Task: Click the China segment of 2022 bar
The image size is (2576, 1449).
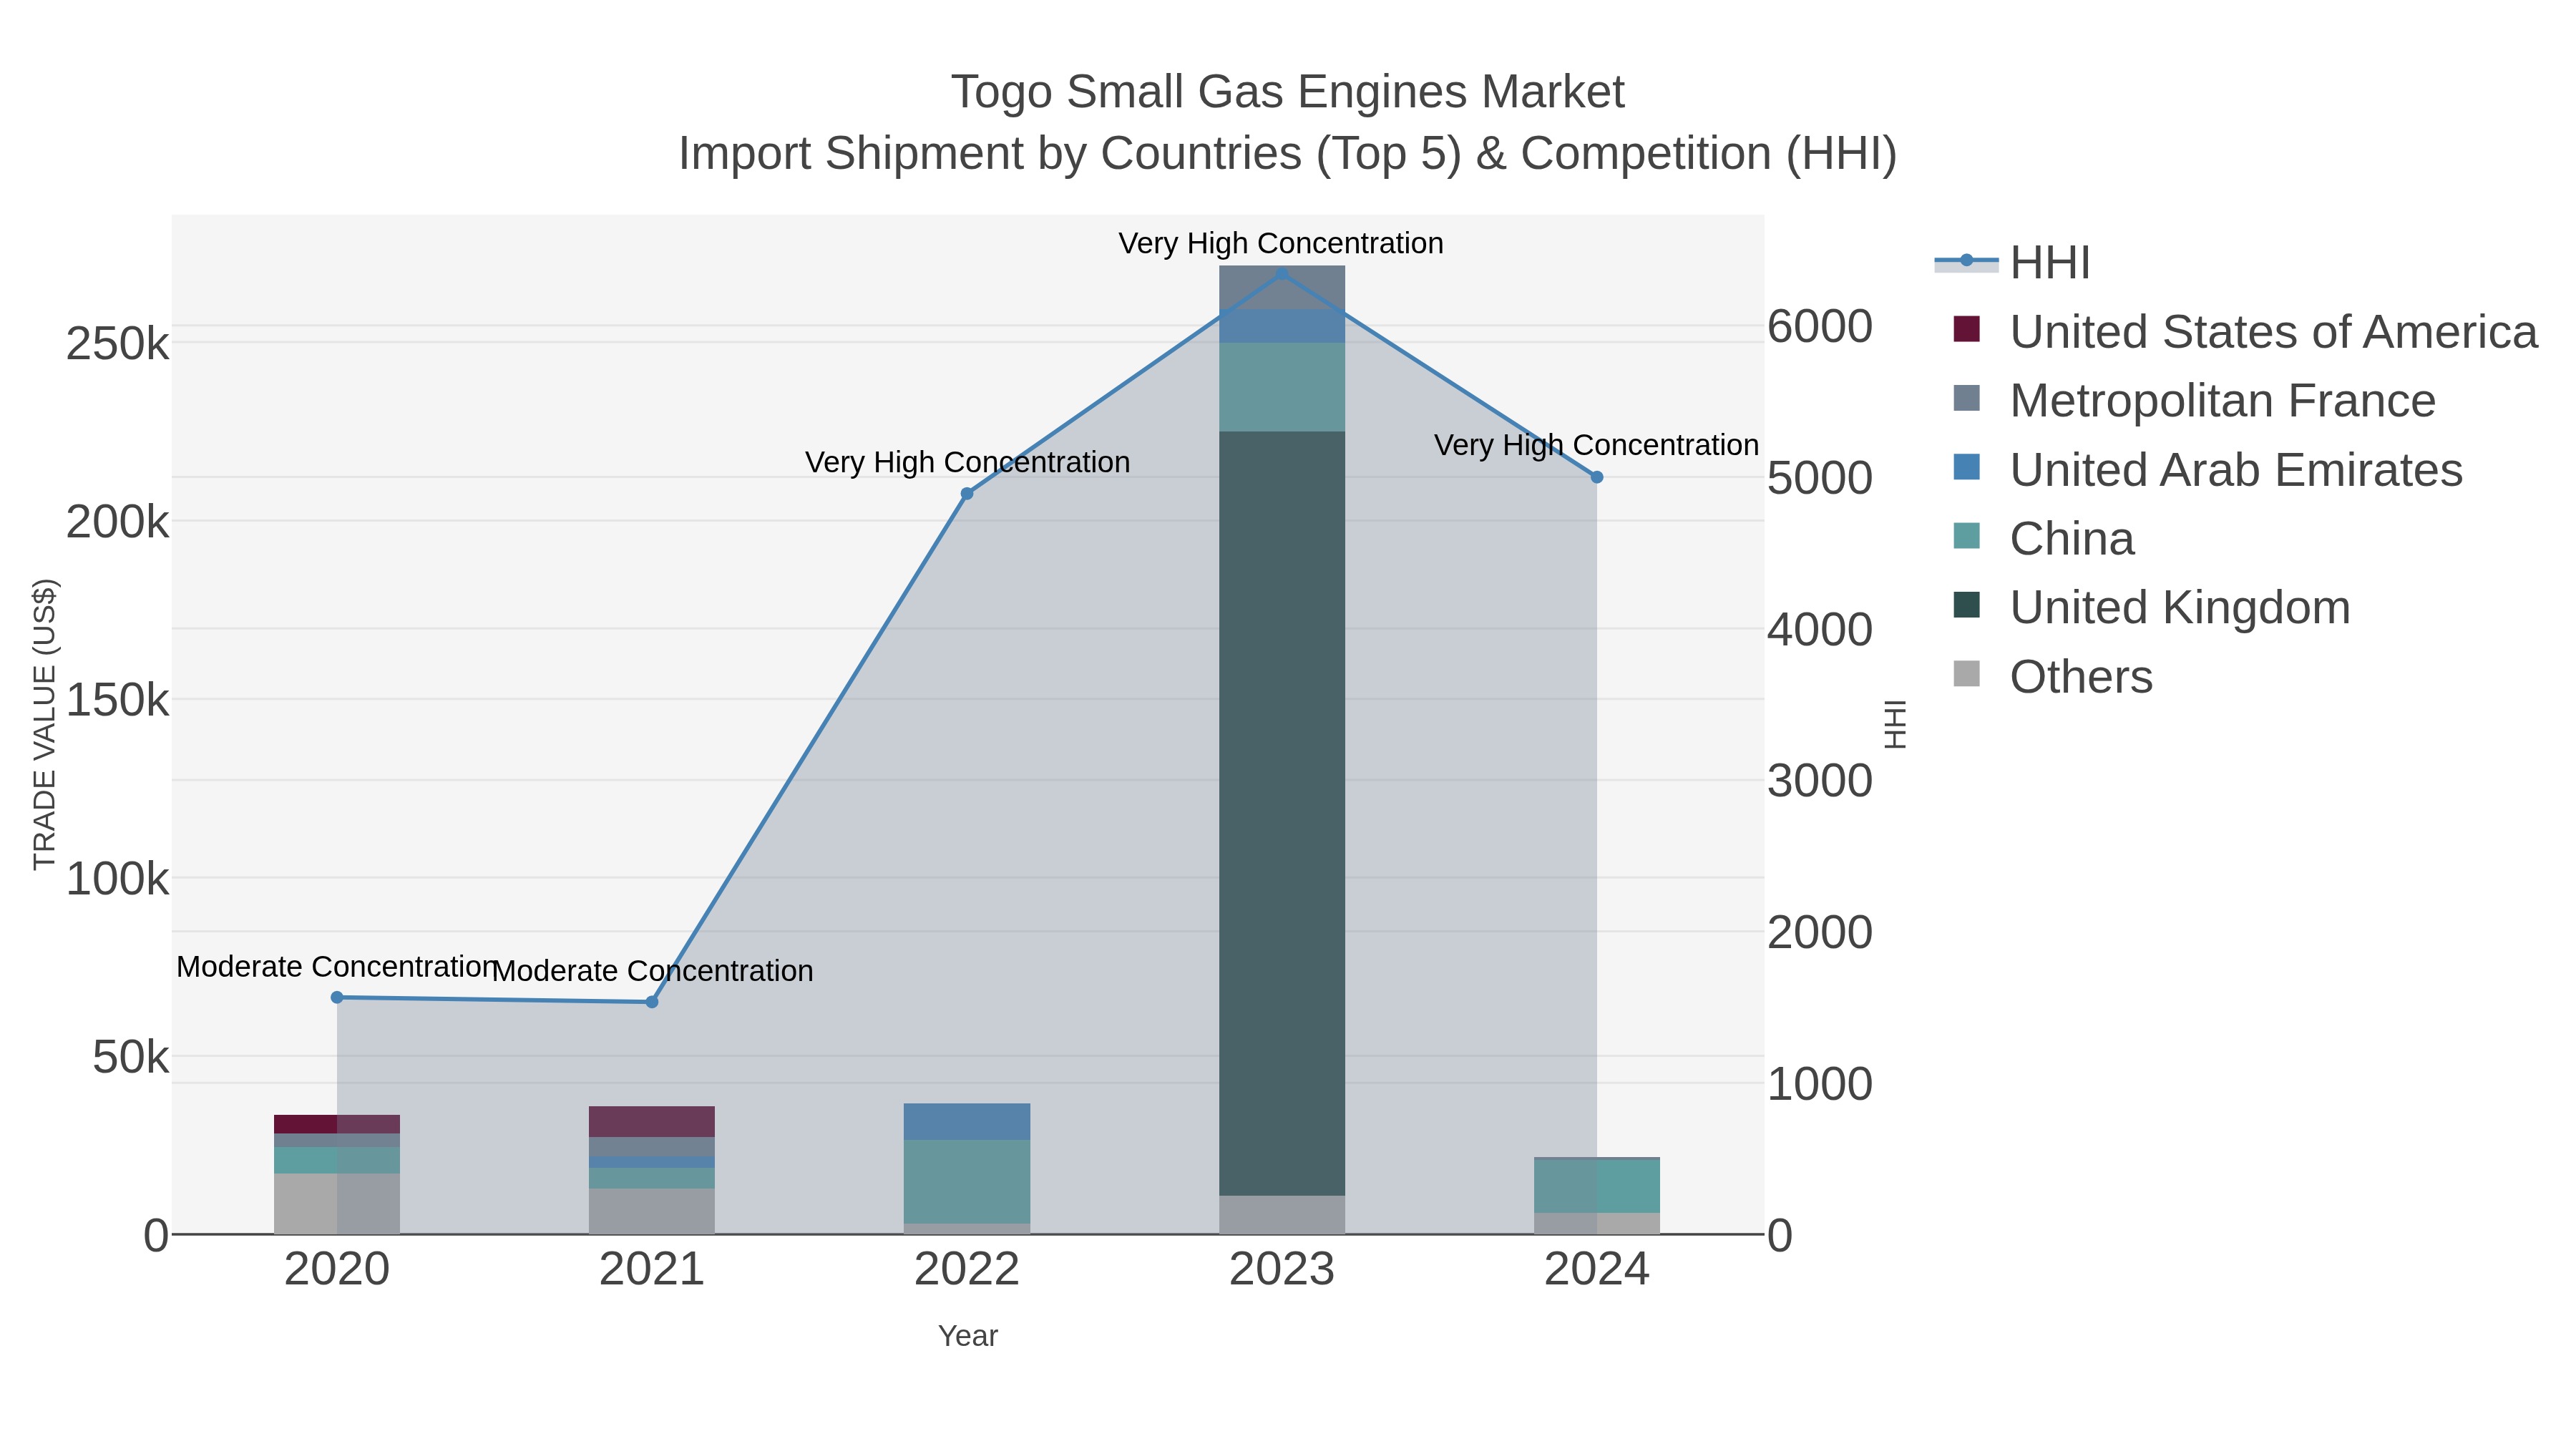Action: [x=967, y=1181]
